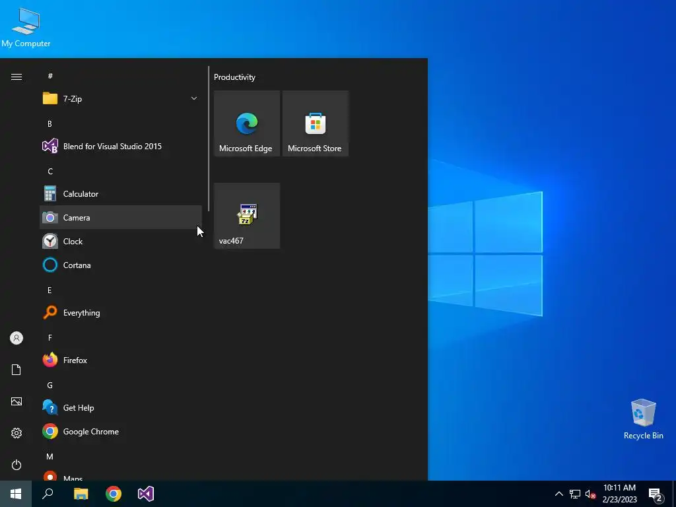The width and height of the screenshot is (676, 507).
Task: Click the muted volume tray icon
Action: [x=590, y=494]
